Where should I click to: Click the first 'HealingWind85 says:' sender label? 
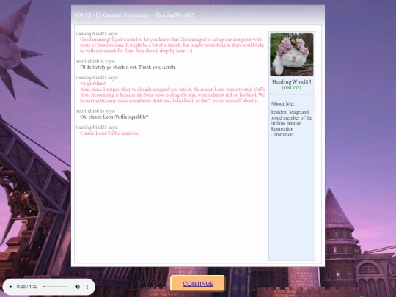tap(97, 34)
